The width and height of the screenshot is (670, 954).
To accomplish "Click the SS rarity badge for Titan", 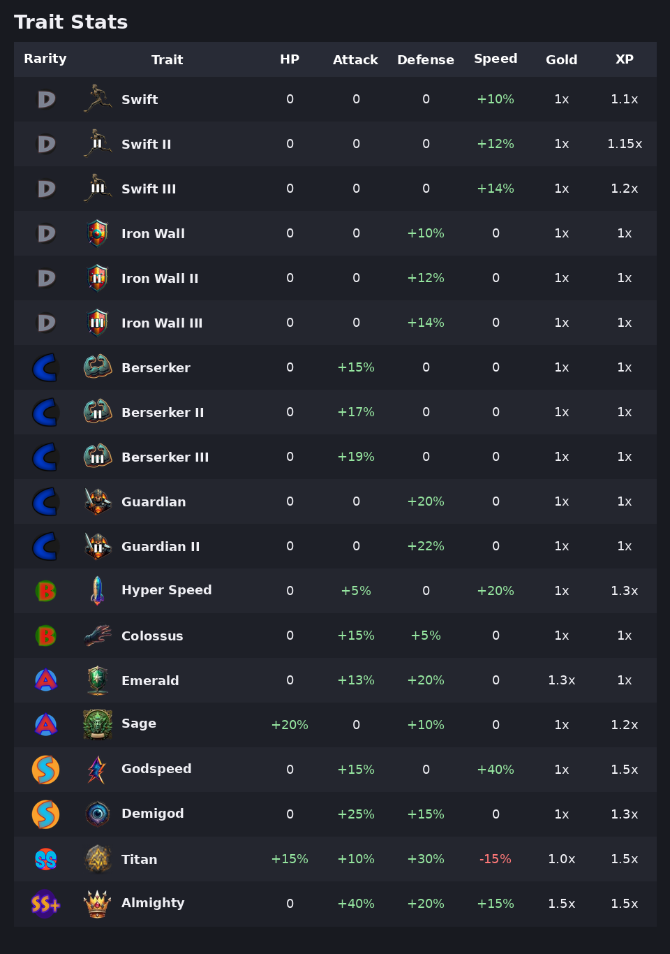I will click(x=45, y=859).
